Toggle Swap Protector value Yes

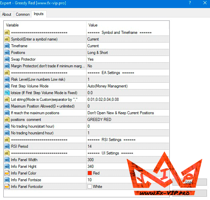pos(127,59)
